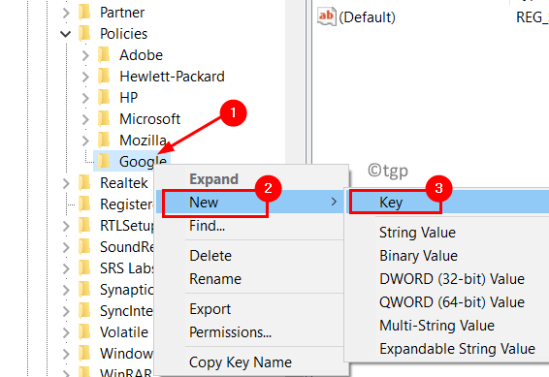Click the (Default) value name
The image size is (549, 377).
(367, 17)
